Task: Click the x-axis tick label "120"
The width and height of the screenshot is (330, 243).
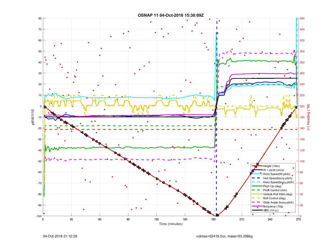Action: (156, 219)
